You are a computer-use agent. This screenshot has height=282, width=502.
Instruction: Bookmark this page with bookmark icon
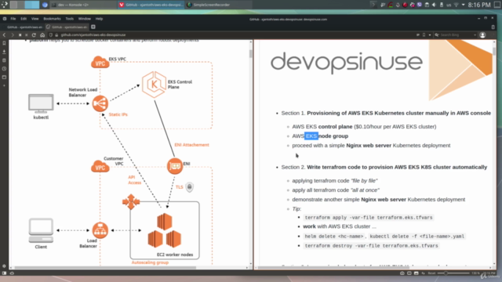424,34
